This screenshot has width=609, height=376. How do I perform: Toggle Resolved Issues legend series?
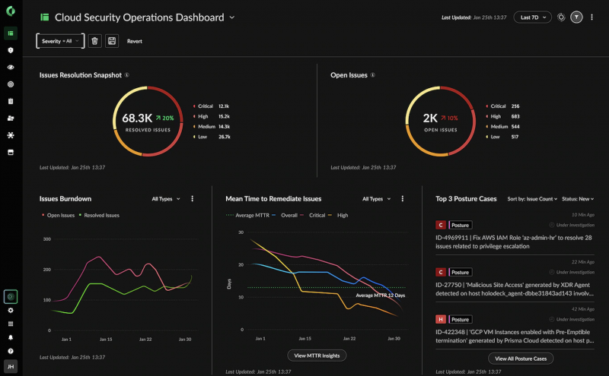click(99, 216)
